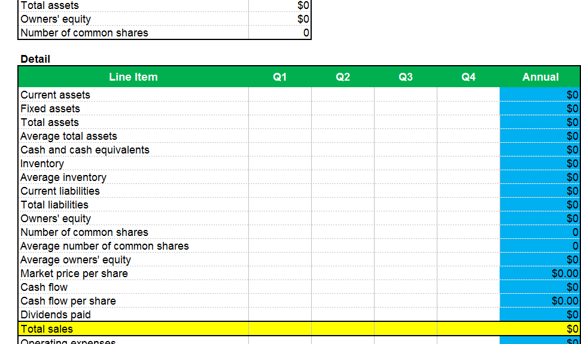Select the Q3 cell for Inventory
Screen dimensions: 581x344
(x=405, y=164)
